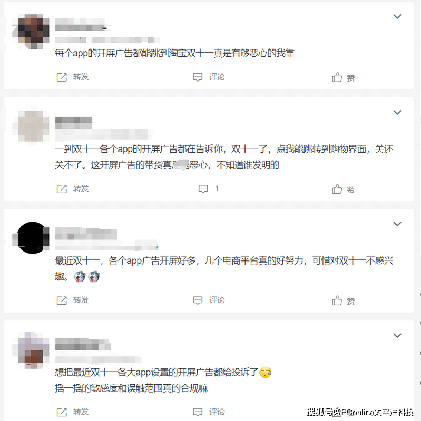Viewport: 421px width, 421px height.
Task: Click the 评论 label on the first post
Action: (217, 77)
